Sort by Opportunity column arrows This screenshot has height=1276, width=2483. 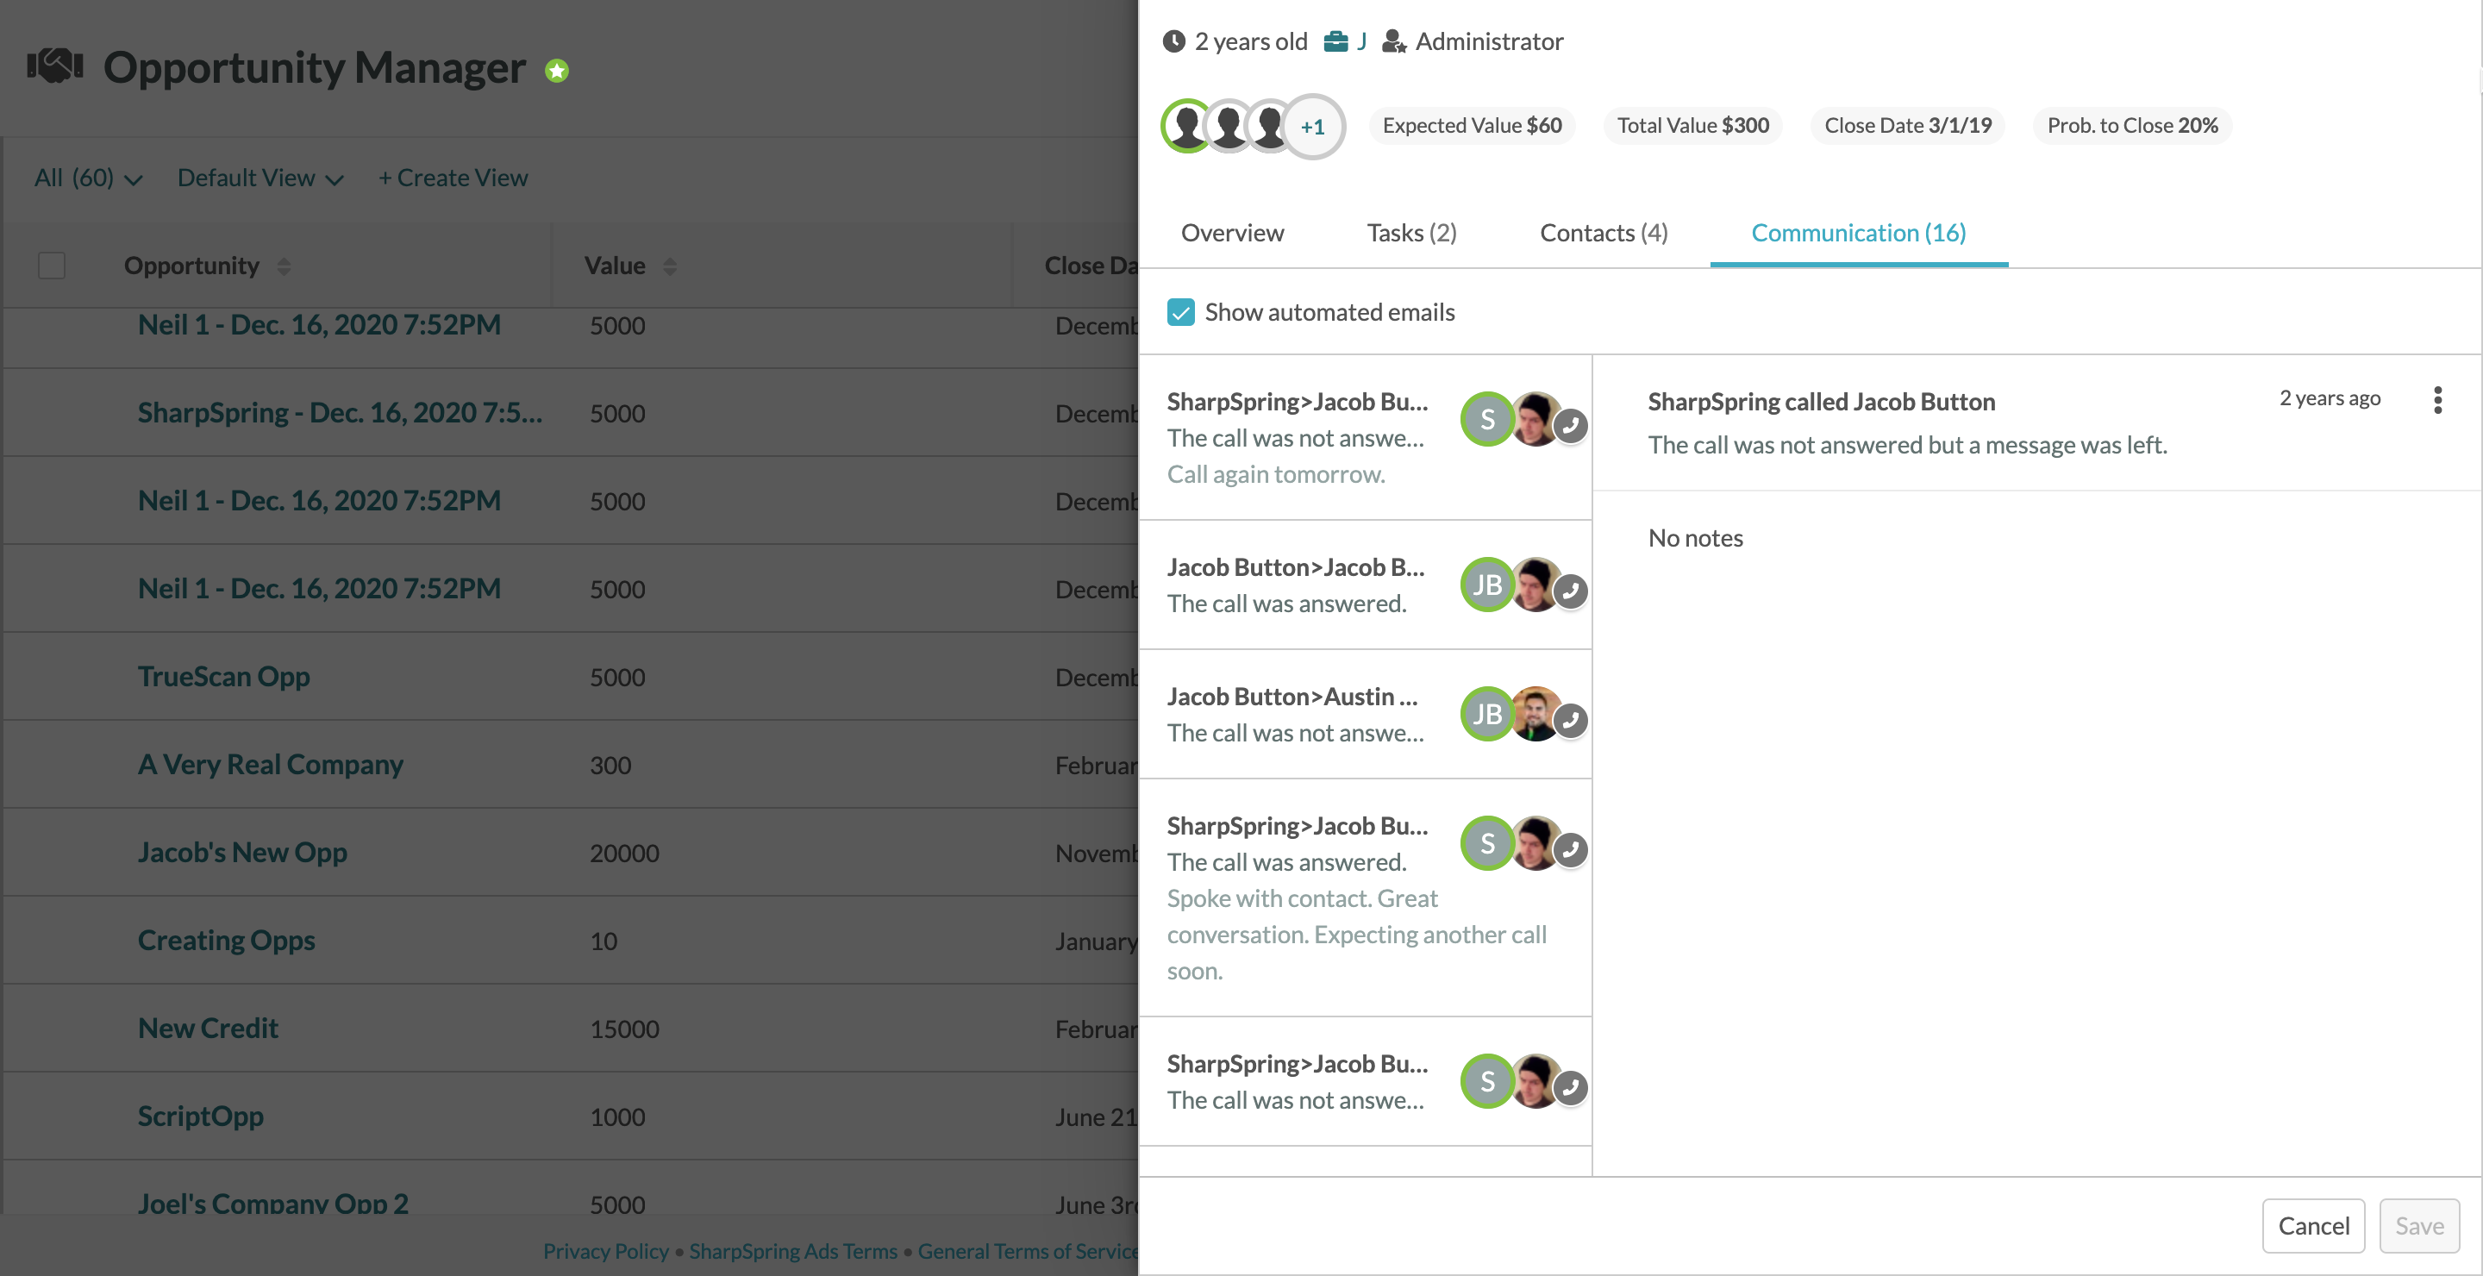tap(284, 267)
